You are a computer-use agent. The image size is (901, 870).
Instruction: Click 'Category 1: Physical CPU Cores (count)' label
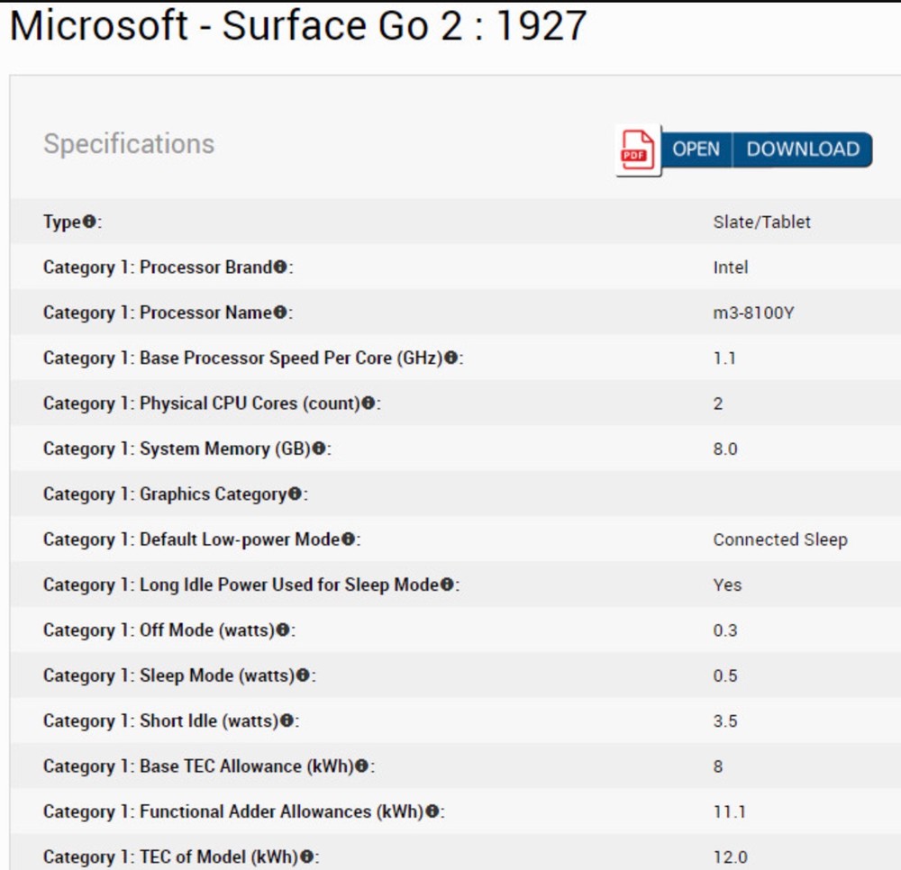pyautogui.click(x=202, y=403)
